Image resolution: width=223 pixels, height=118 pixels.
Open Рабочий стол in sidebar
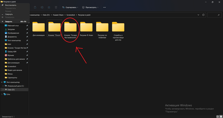tap(13, 25)
